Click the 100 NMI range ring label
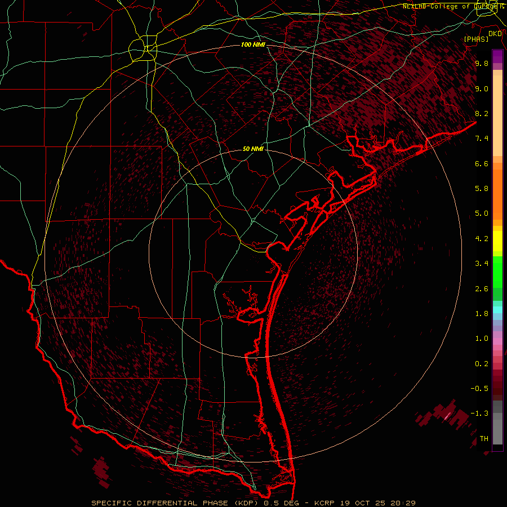 point(253,45)
